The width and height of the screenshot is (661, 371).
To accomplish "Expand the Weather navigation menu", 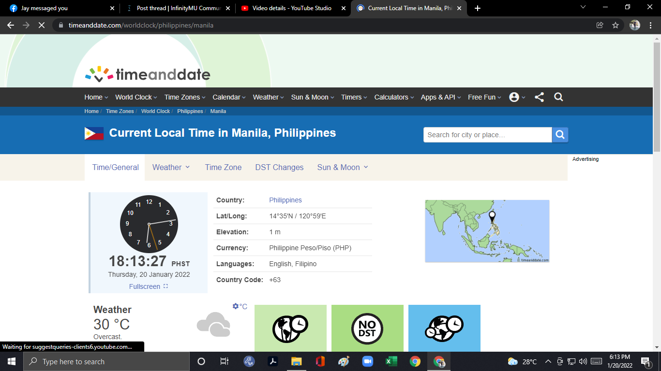I will 269,97.
